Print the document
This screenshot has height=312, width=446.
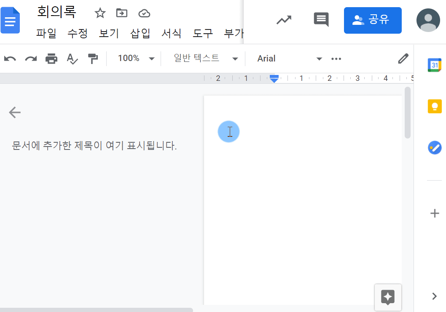tap(51, 59)
